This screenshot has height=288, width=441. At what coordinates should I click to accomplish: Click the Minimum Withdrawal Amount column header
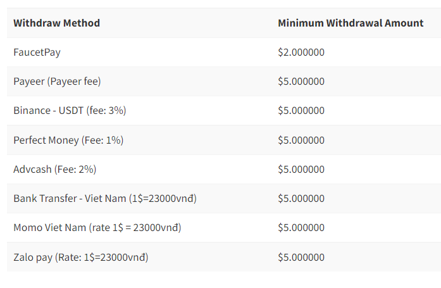[x=351, y=23]
